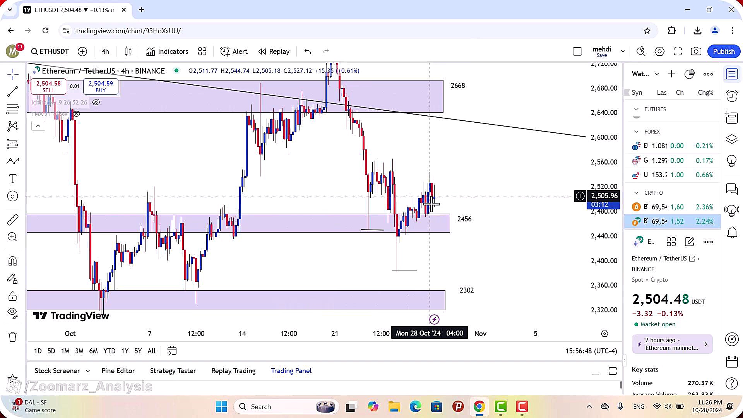Open the candle chart type menu
The image size is (743, 418).
128,51
